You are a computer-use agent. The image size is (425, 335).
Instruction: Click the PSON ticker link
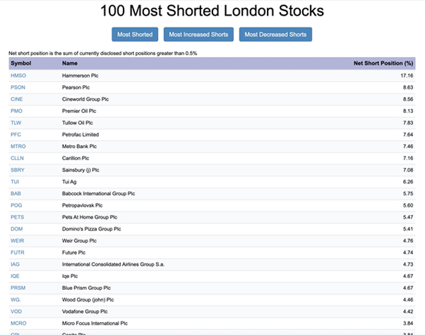tap(17, 88)
